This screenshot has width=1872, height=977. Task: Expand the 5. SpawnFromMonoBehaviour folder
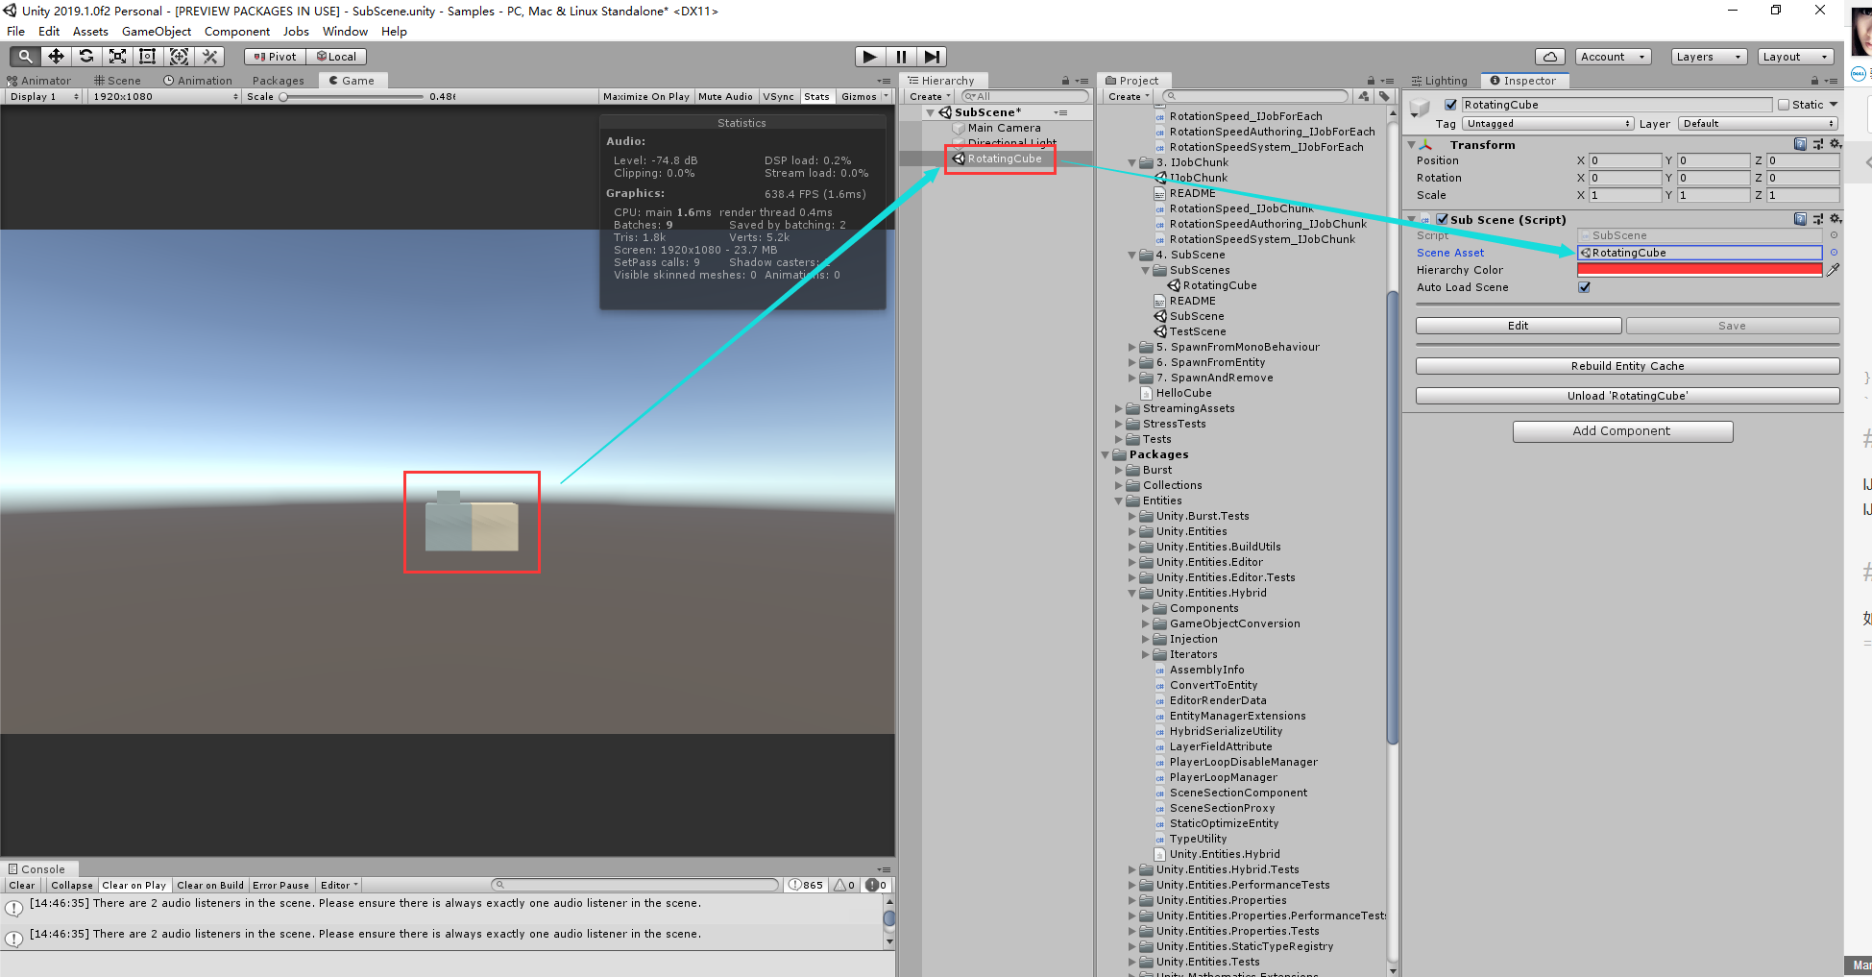tap(1132, 347)
